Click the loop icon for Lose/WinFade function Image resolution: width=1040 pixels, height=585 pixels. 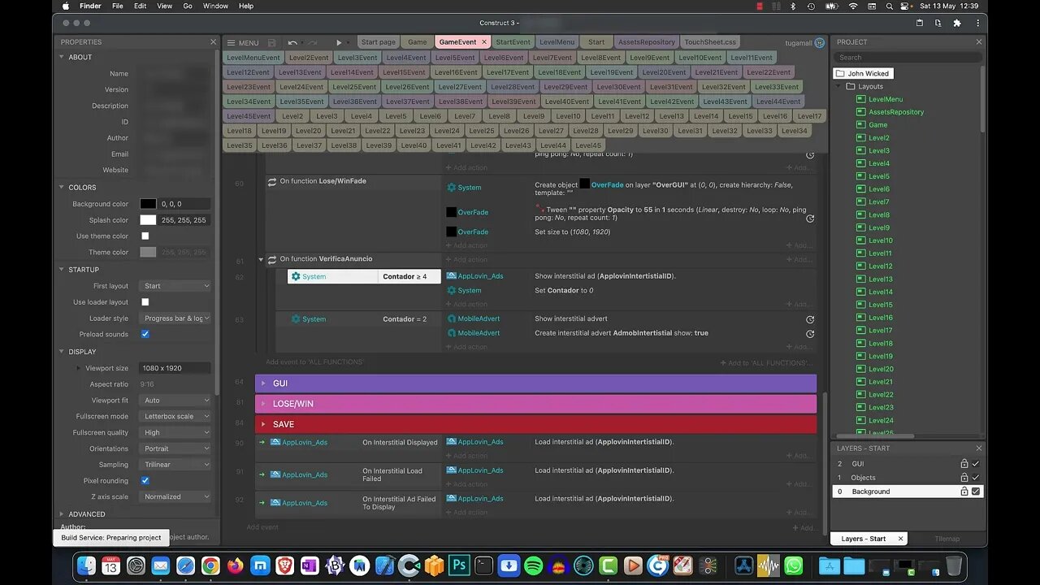[x=272, y=181]
